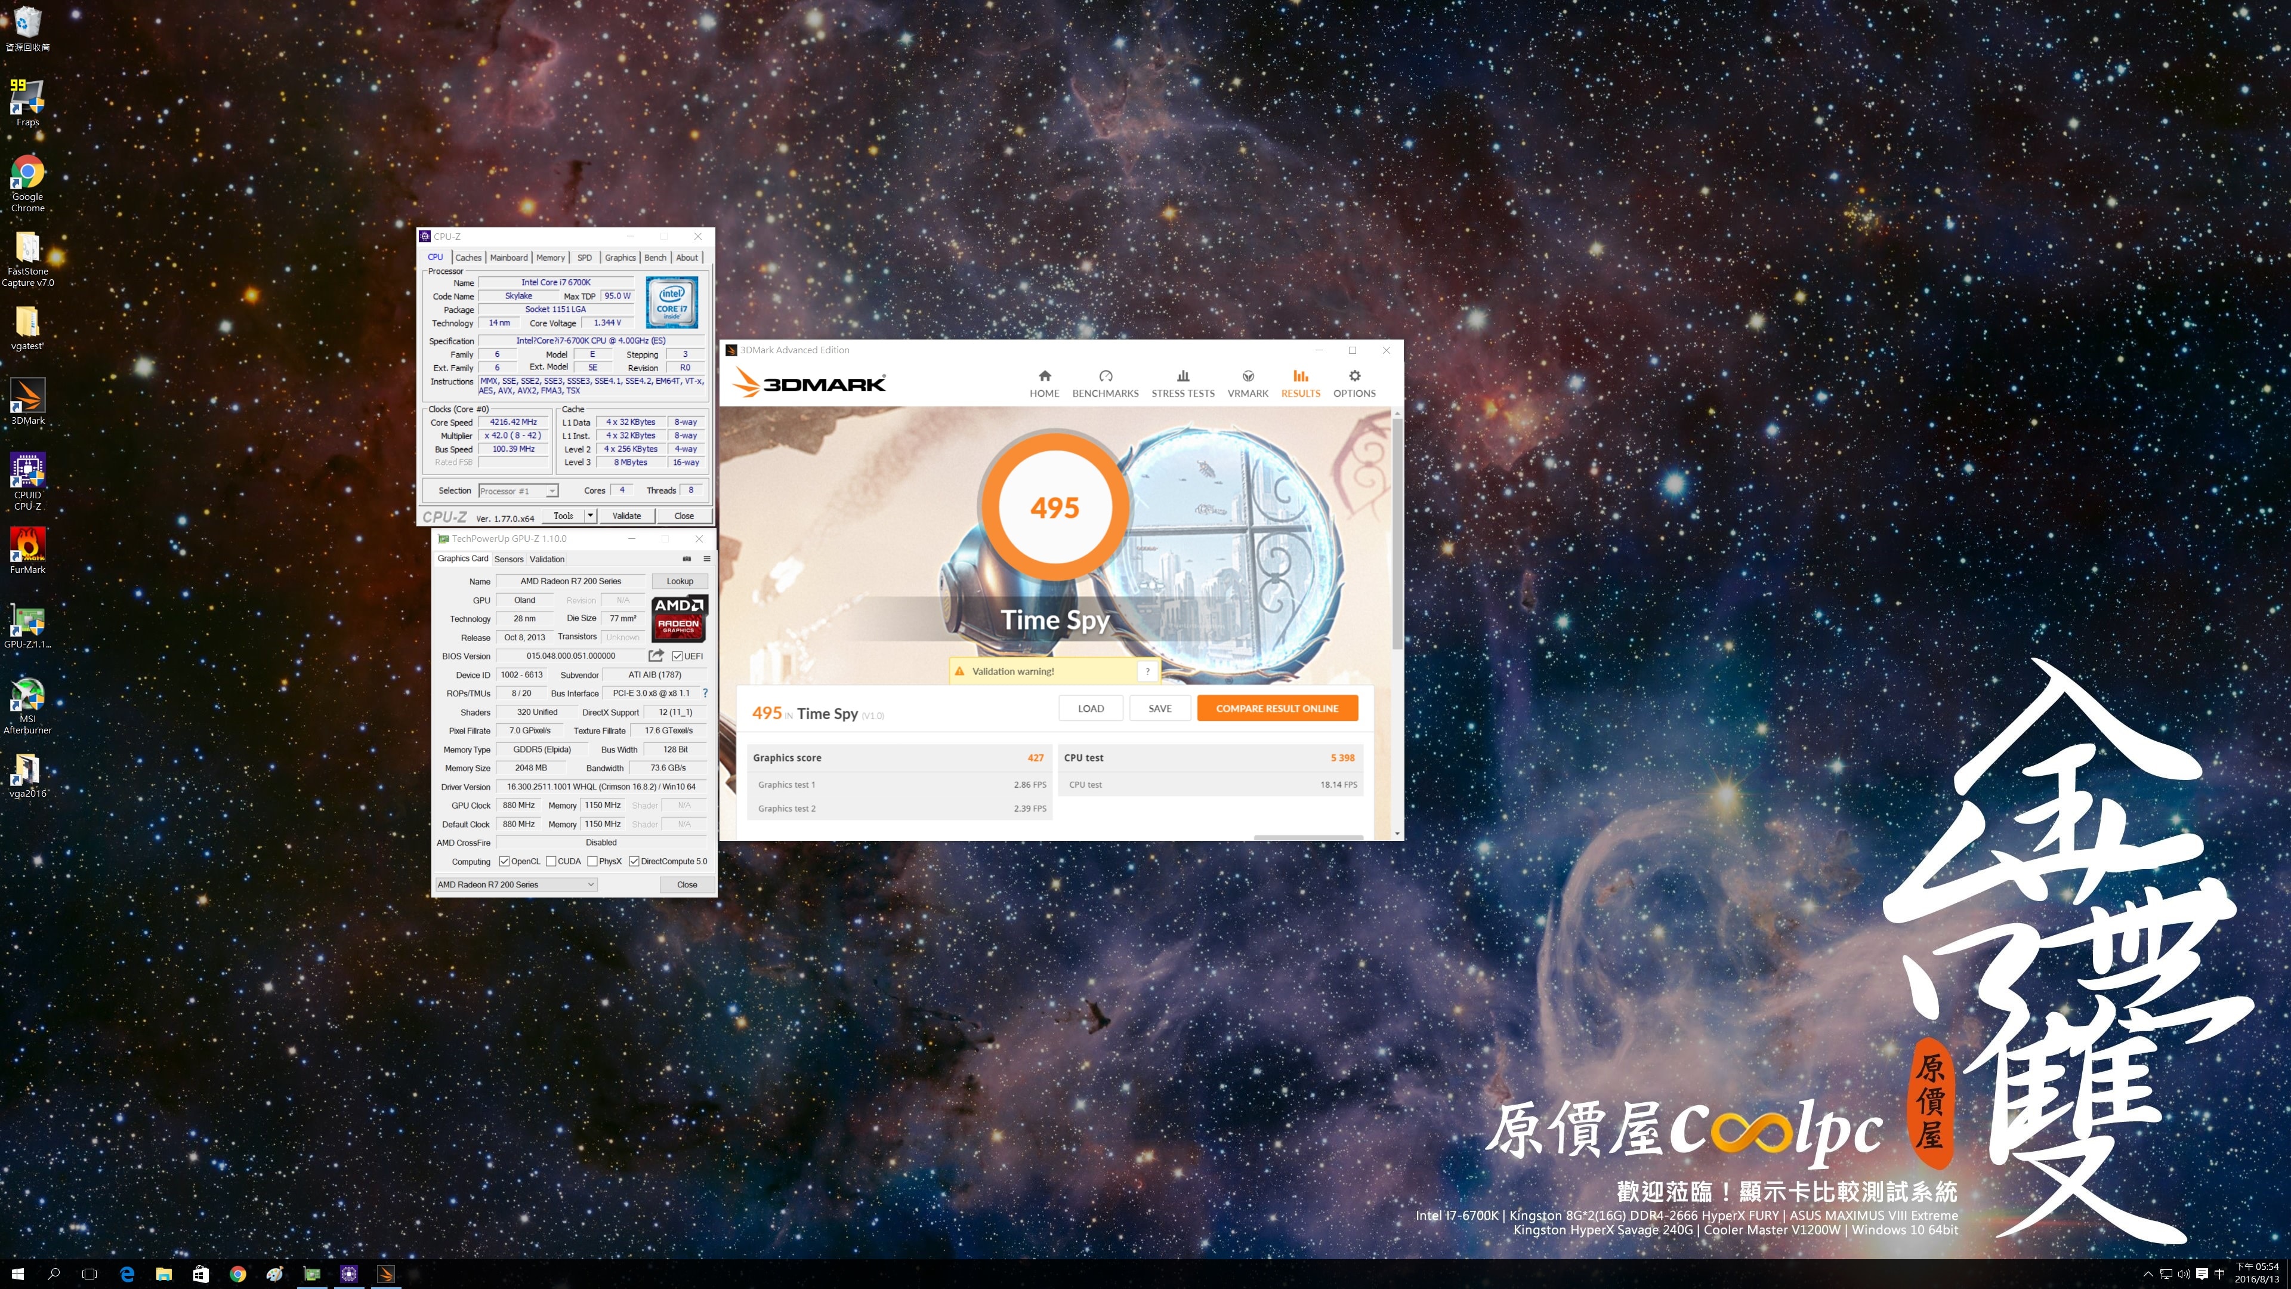
Task: Click the Validation warning triangle icon
Action: (959, 671)
